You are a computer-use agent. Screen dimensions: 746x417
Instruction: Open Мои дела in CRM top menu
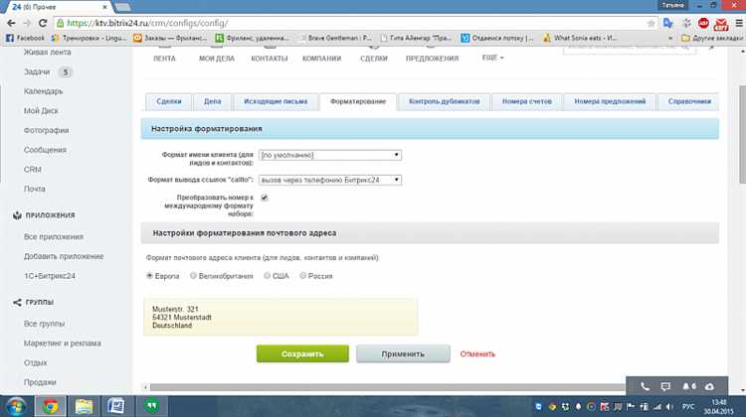217,59
